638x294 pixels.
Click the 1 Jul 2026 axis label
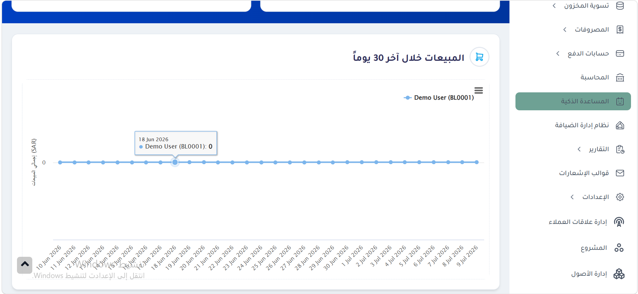352,256
